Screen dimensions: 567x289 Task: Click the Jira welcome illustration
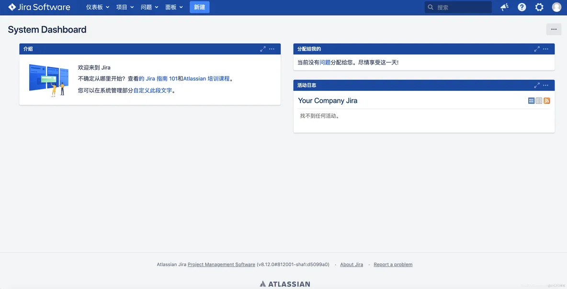tap(49, 80)
